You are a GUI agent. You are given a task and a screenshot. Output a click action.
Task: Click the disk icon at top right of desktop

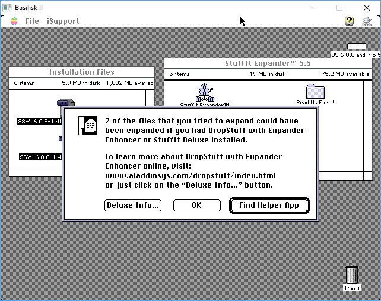[x=357, y=46]
